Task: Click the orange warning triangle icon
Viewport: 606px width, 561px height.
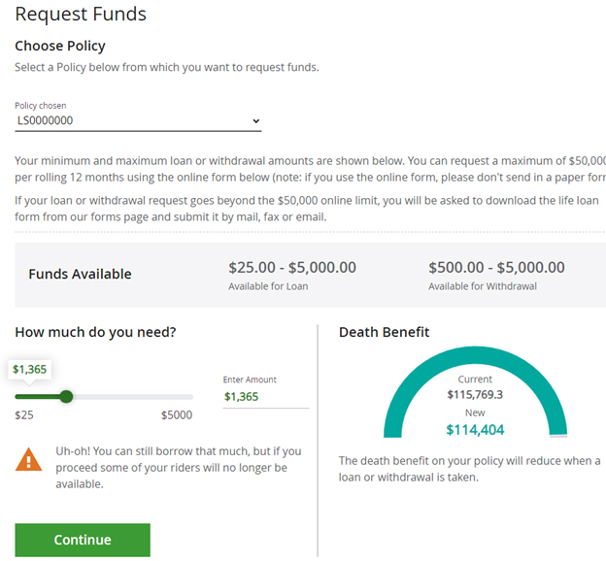Action: [x=29, y=459]
